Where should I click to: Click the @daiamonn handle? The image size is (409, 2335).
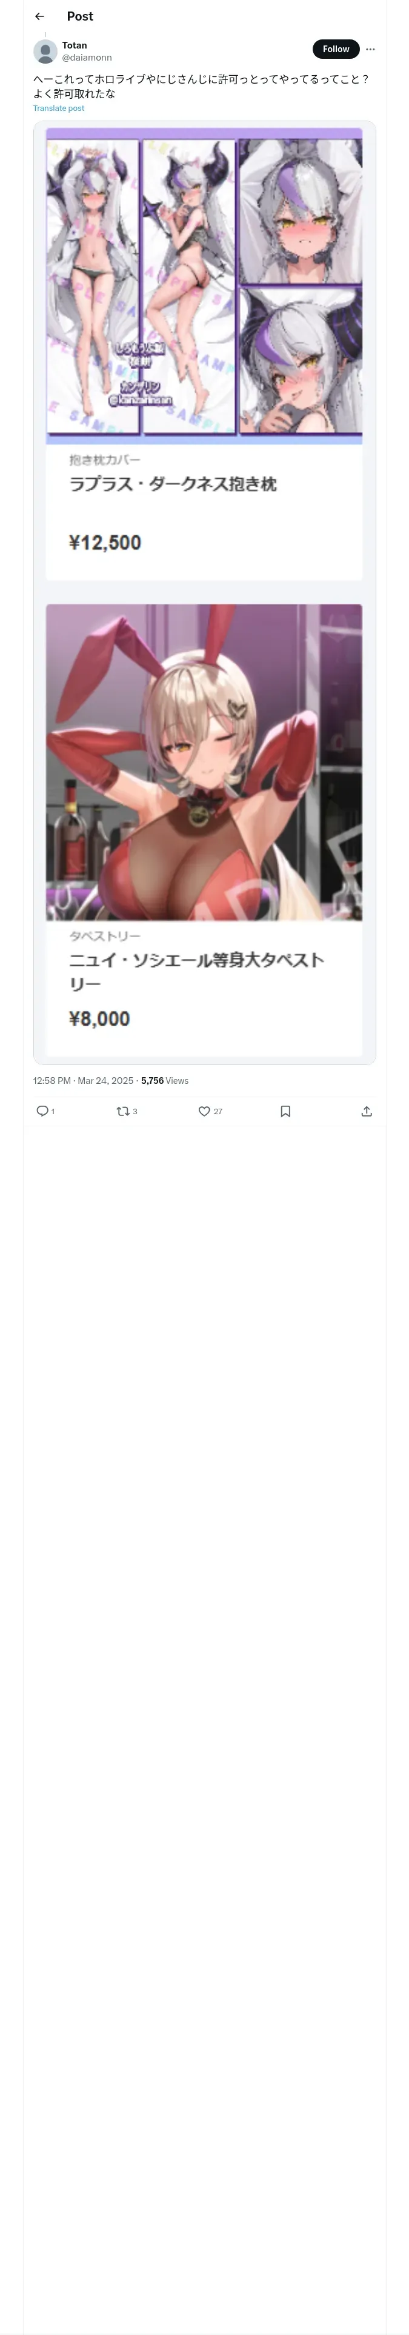(x=87, y=57)
